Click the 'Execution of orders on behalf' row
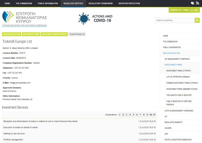 pyautogui.click(x=79, y=127)
